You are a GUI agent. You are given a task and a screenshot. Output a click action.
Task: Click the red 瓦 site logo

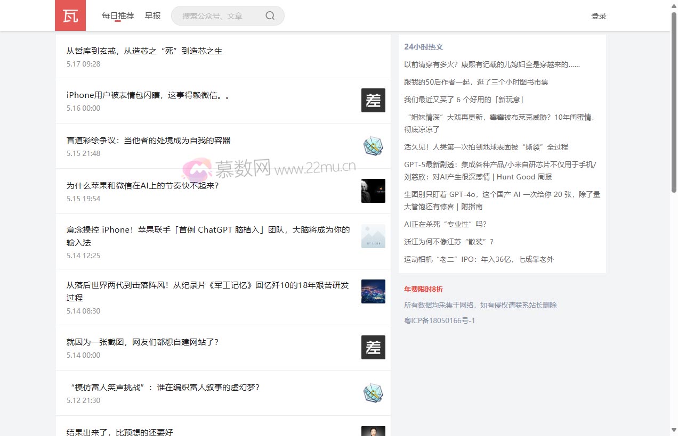[70, 15]
